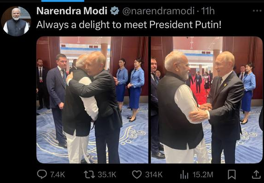Click the share upload icon

(256, 174)
